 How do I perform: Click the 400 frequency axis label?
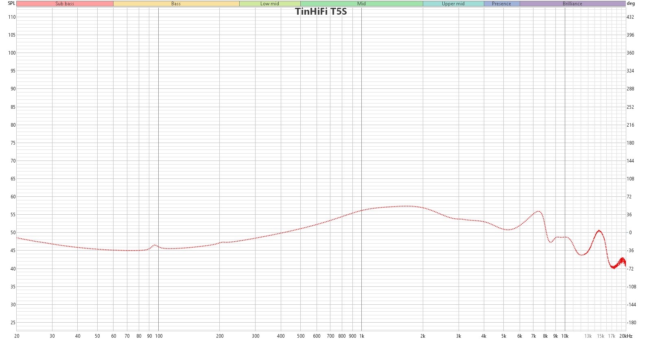pos(281,336)
